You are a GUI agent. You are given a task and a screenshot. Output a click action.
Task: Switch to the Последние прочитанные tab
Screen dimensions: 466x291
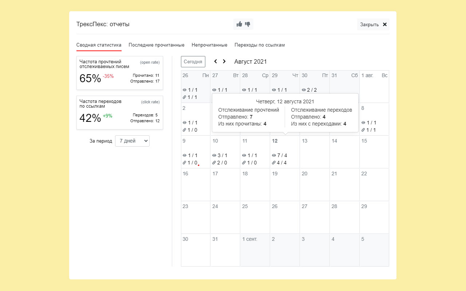[x=157, y=45]
